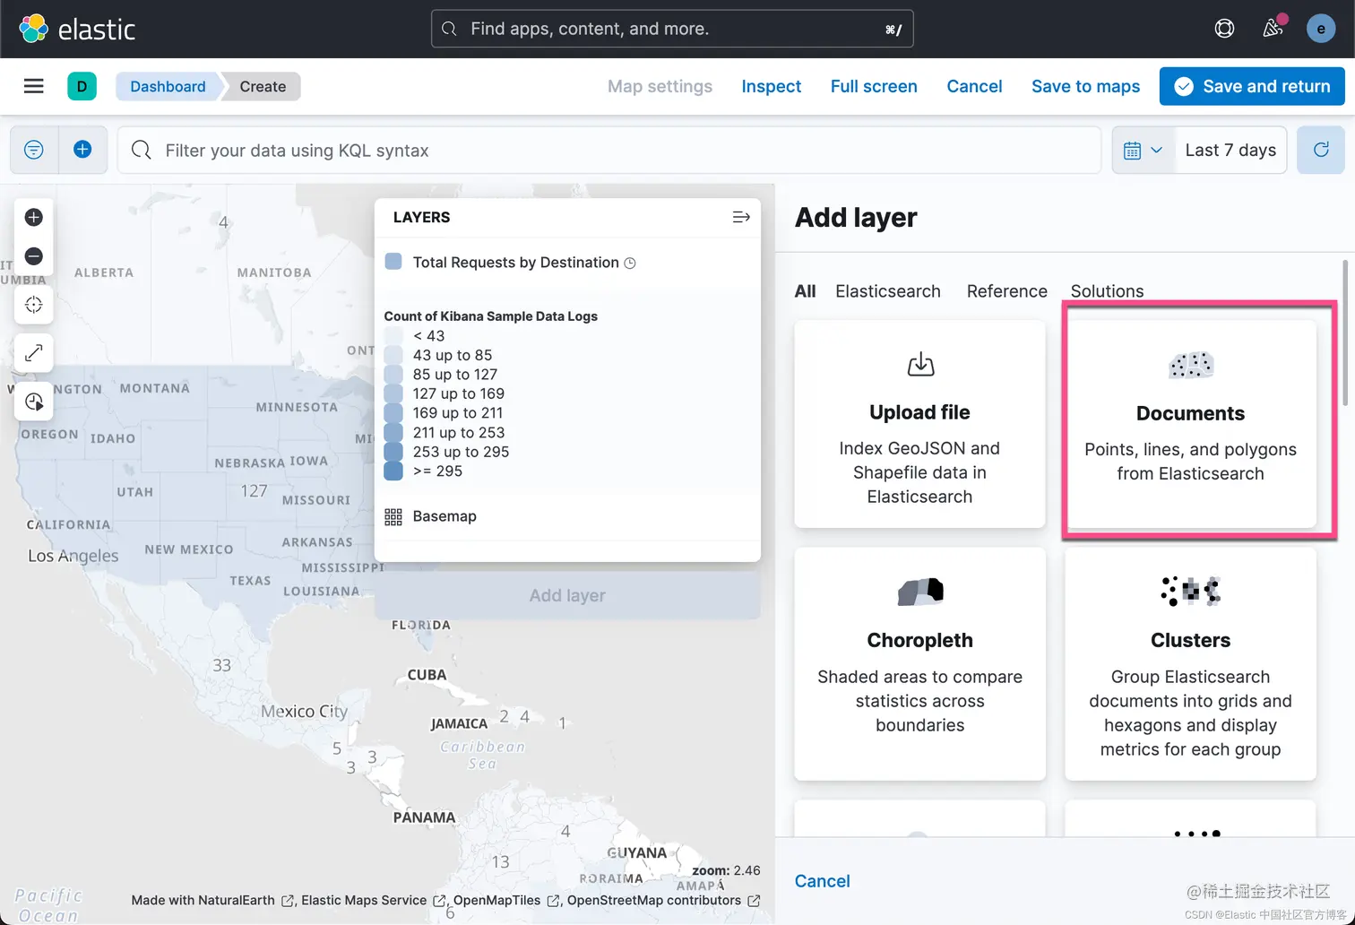Click the check icon on Save and return
The width and height of the screenshot is (1355, 925).
(x=1184, y=86)
